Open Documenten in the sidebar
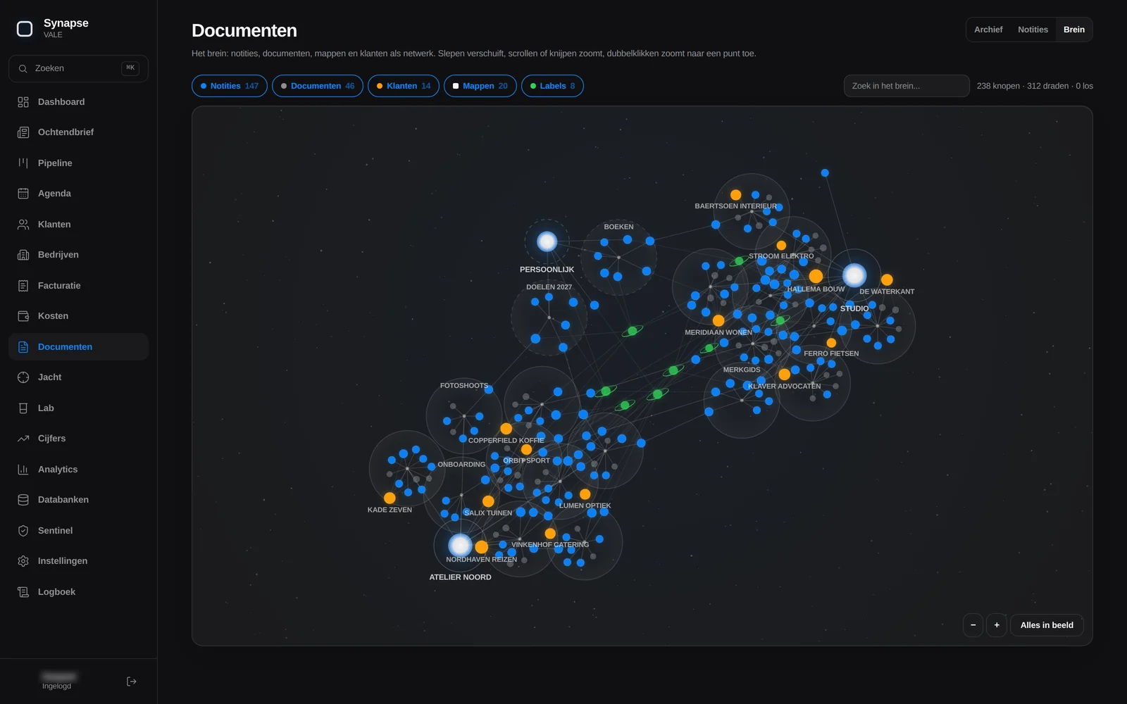 point(78,347)
